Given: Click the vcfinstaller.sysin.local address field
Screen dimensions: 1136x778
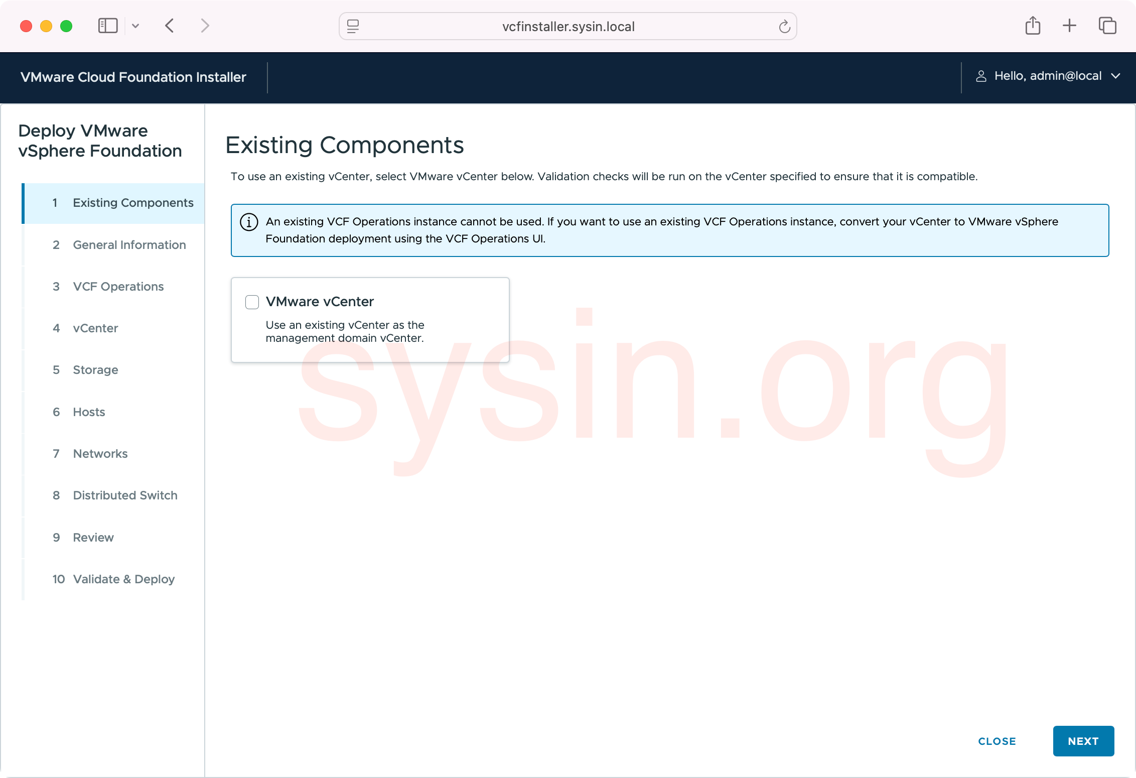Looking at the screenshot, I should [x=568, y=27].
